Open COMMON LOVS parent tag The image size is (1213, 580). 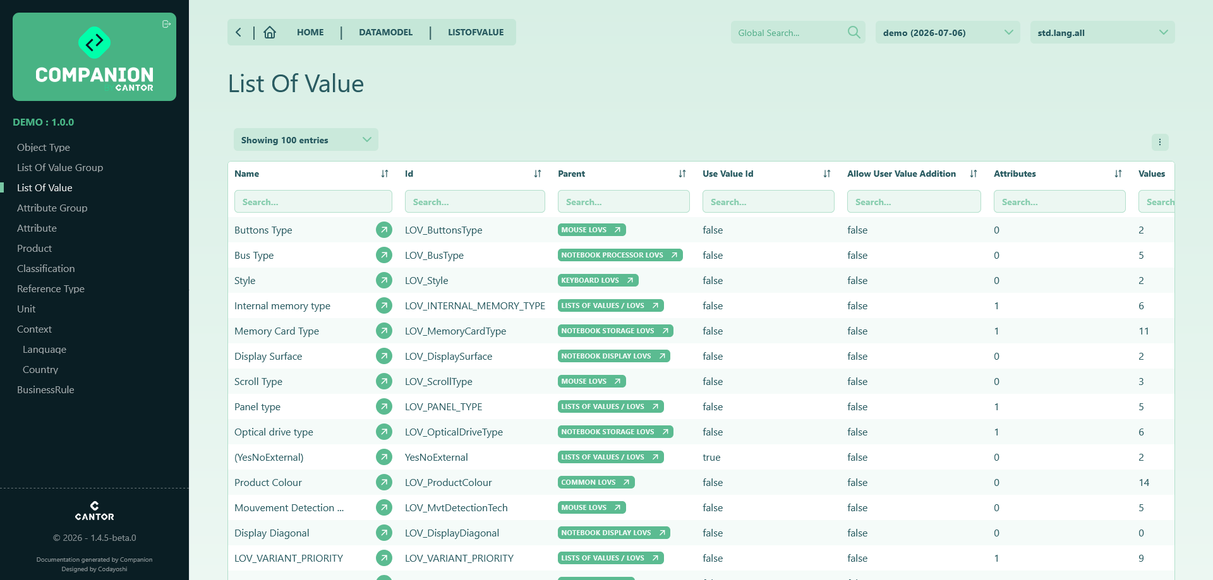point(596,482)
